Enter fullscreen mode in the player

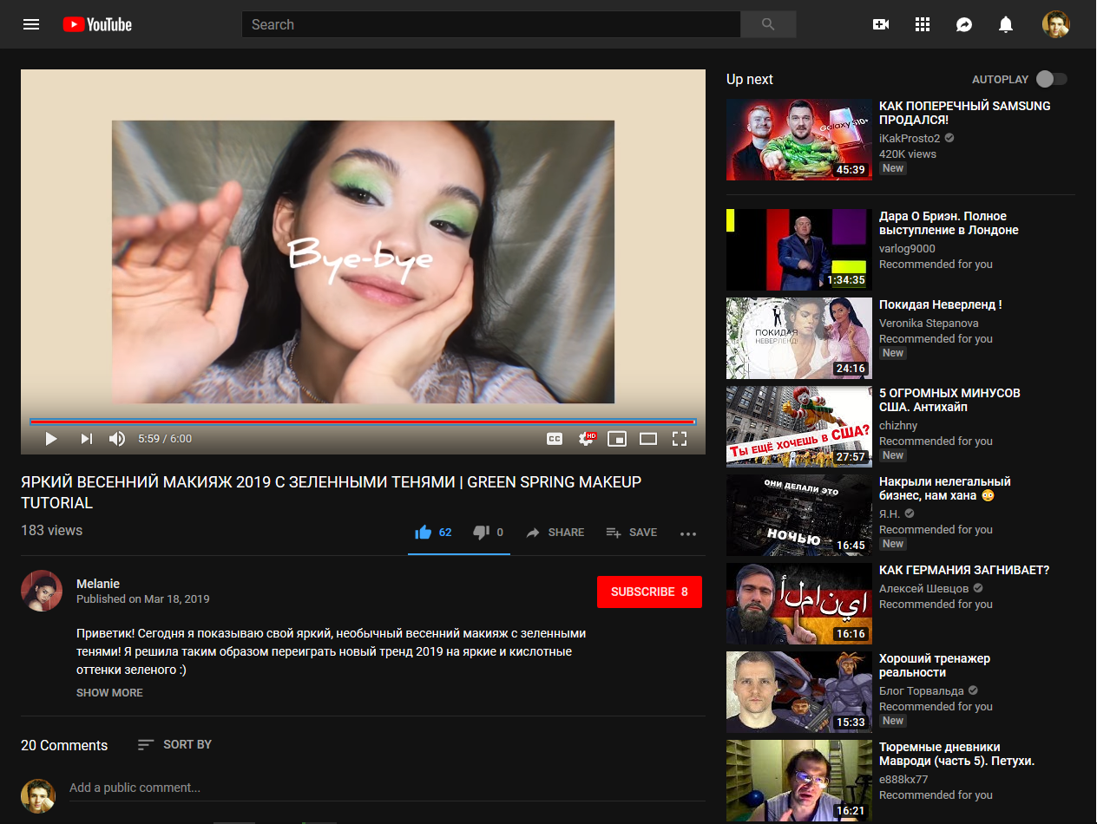(x=680, y=439)
